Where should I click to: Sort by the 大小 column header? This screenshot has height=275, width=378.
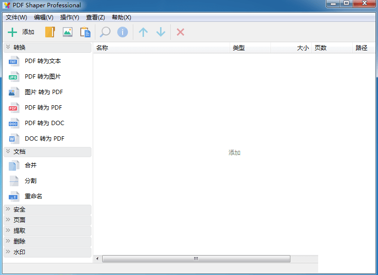click(x=291, y=48)
